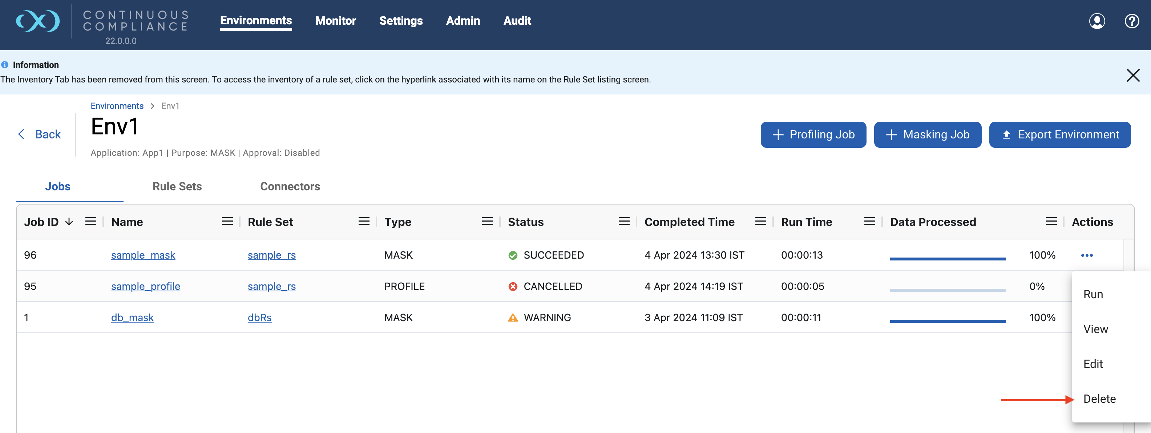Open the Data Processed column menu icon

[1051, 221]
